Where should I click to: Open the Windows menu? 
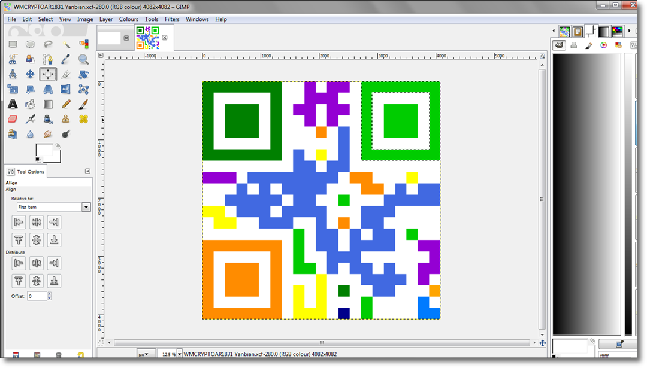tap(197, 19)
